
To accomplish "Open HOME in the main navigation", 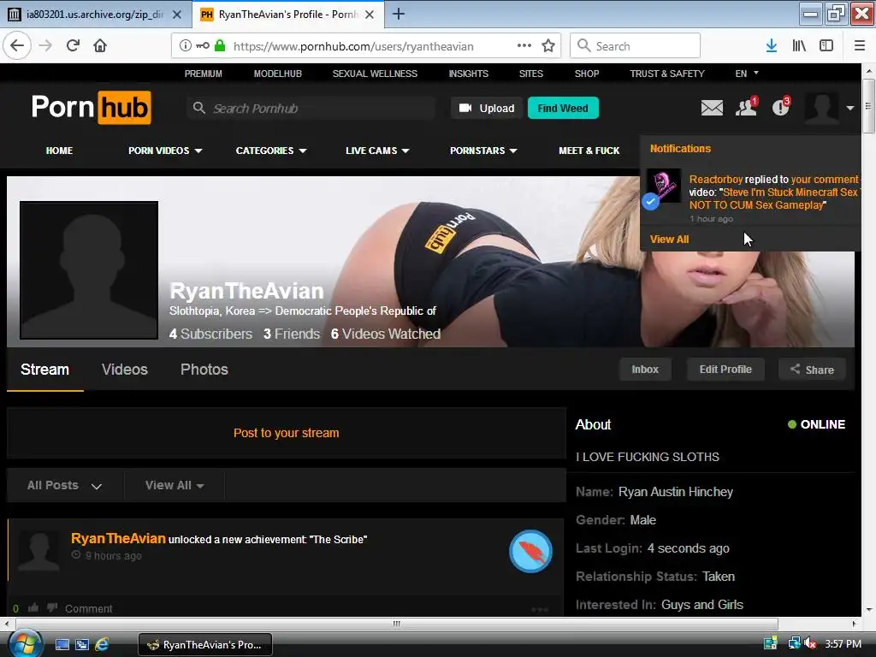I will (x=59, y=151).
